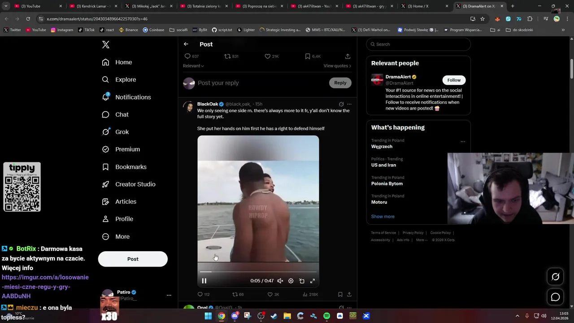Open Notifications in sidebar
This screenshot has width=574, height=323.
pyautogui.click(x=126, y=97)
